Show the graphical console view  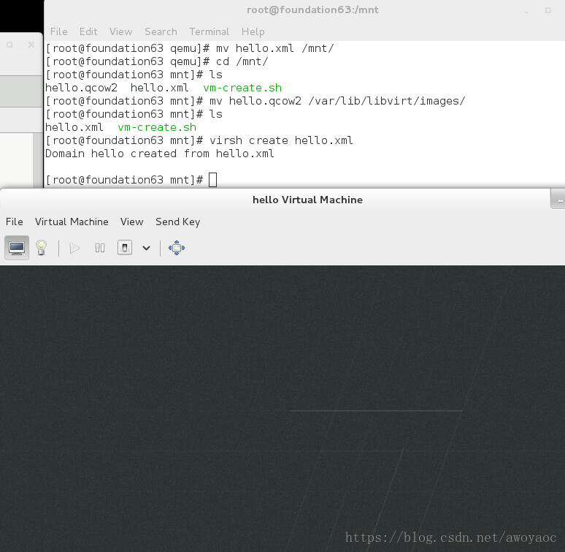(17, 248)
